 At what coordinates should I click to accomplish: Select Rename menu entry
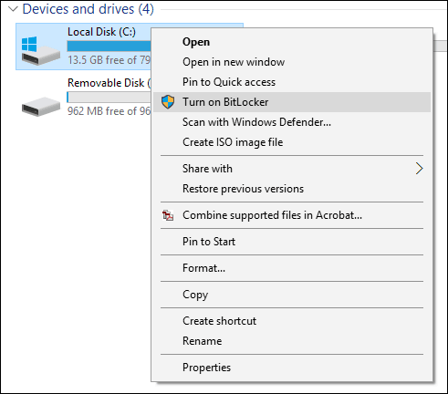202,341
